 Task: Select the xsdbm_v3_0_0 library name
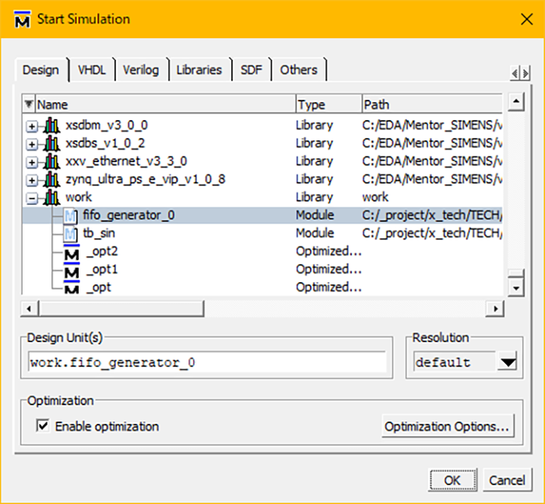tap(107, 125)
